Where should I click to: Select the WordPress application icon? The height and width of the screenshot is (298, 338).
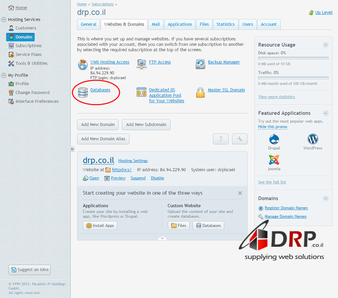click(313, 139)
